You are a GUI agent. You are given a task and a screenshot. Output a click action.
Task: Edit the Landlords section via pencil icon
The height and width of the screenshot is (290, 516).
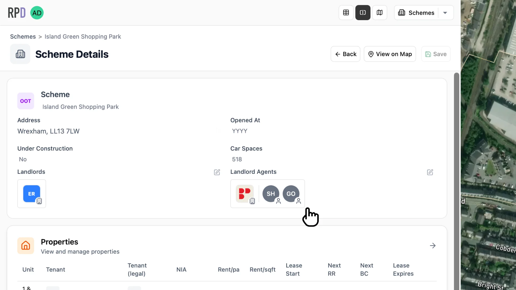pos(217,172)
